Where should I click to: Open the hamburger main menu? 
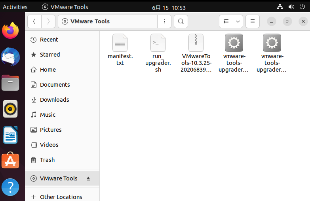253,21
